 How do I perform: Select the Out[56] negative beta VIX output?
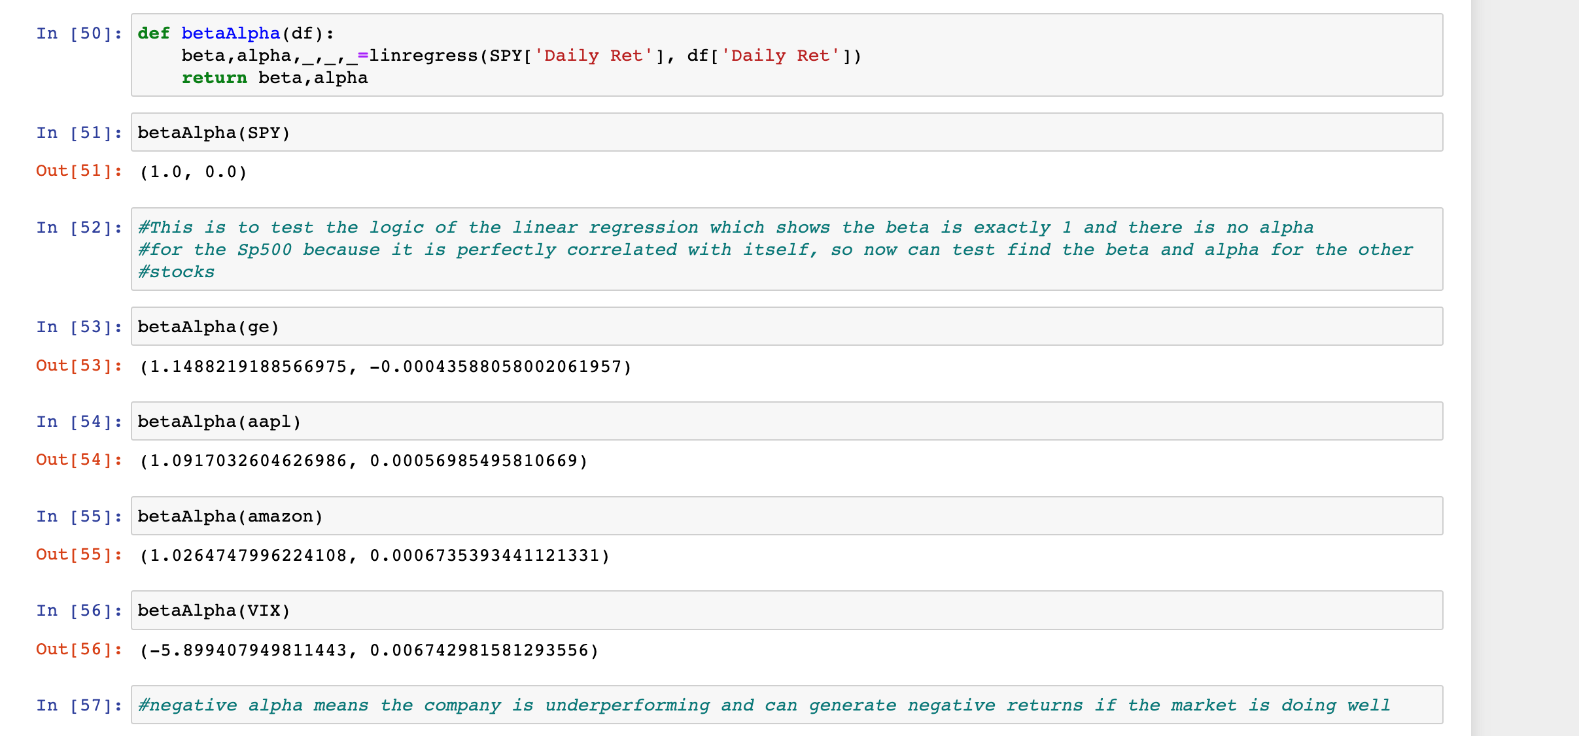[367, 649]
